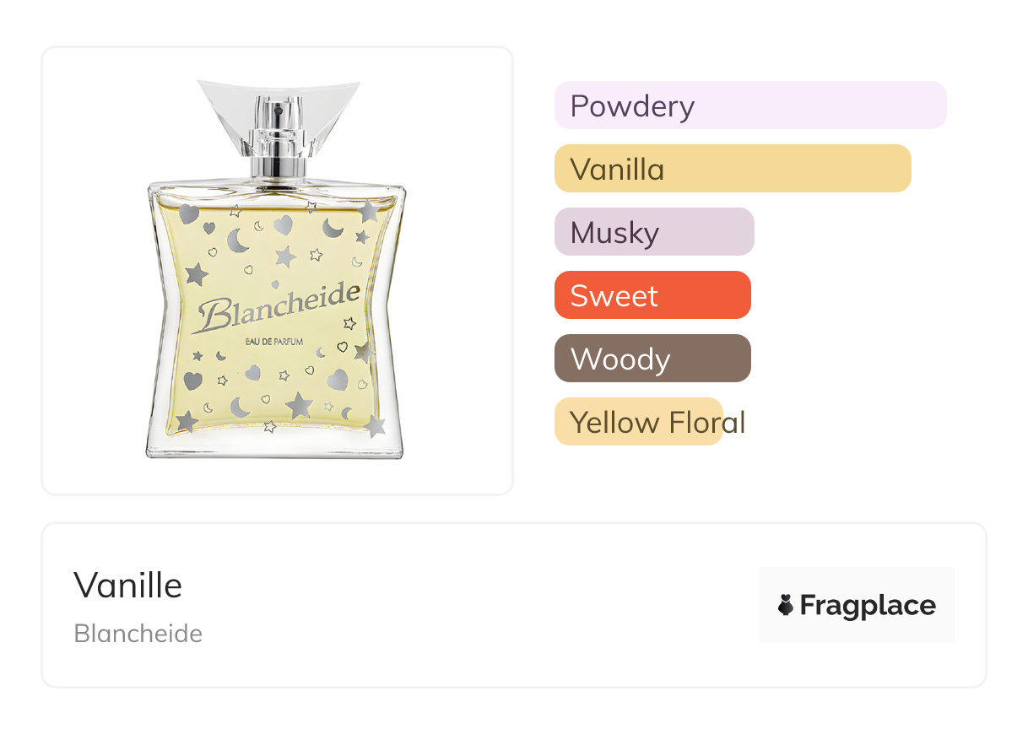1028x729 pixels.
Task: Click the Blancheide script logo on bottle
Action: coord(277,308)
